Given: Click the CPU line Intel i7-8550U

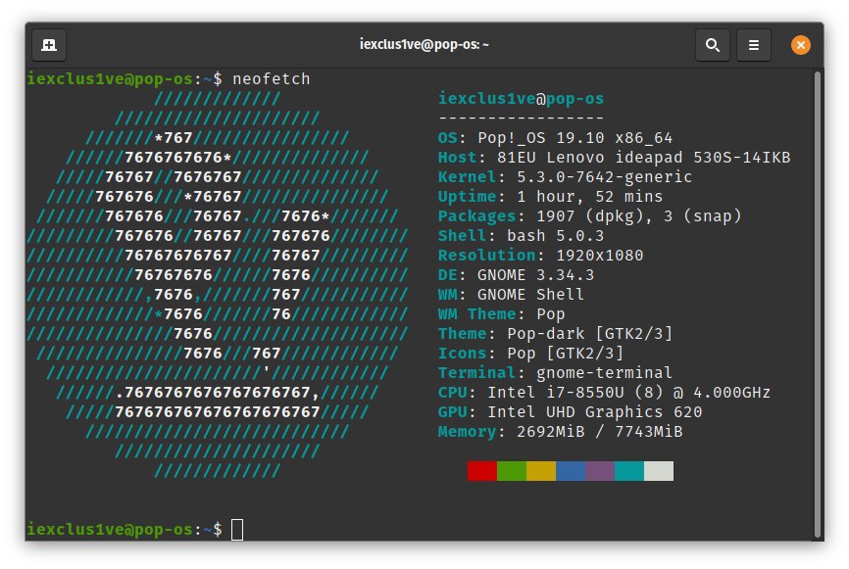Looking at the screenshot, I should (x=604, y=392).
